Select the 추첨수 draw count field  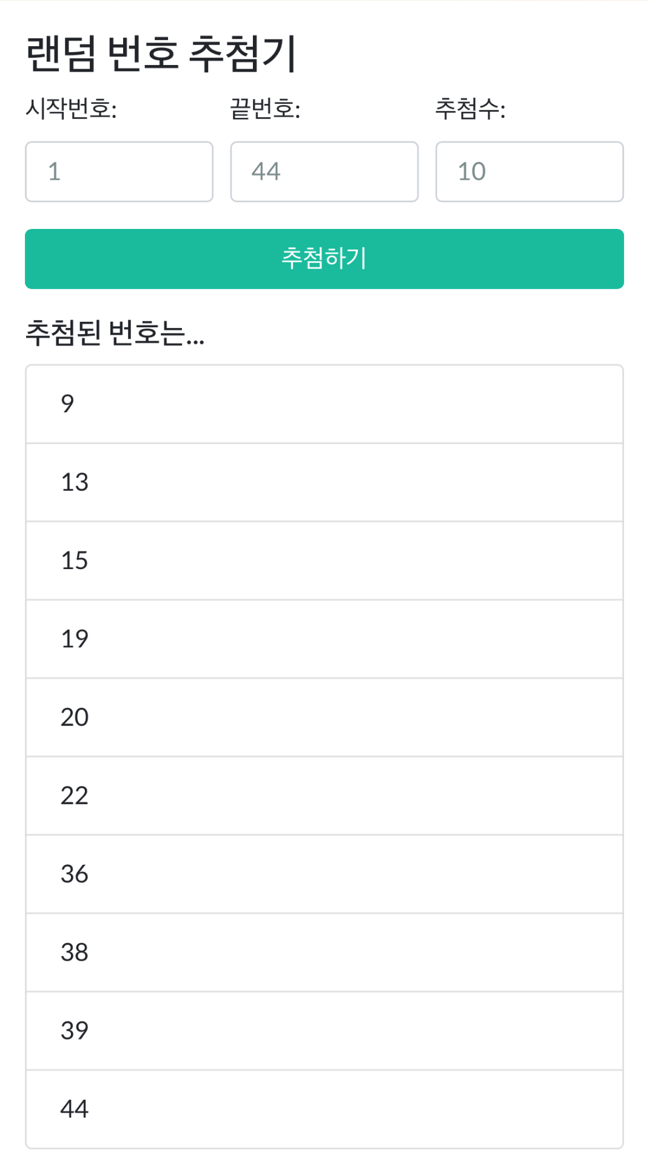pyautogui.click(x=529, y=172)
